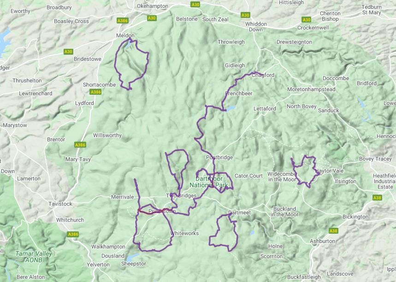Select the Tavistock town name
This screenshot has width=396, height=282.
60,204
